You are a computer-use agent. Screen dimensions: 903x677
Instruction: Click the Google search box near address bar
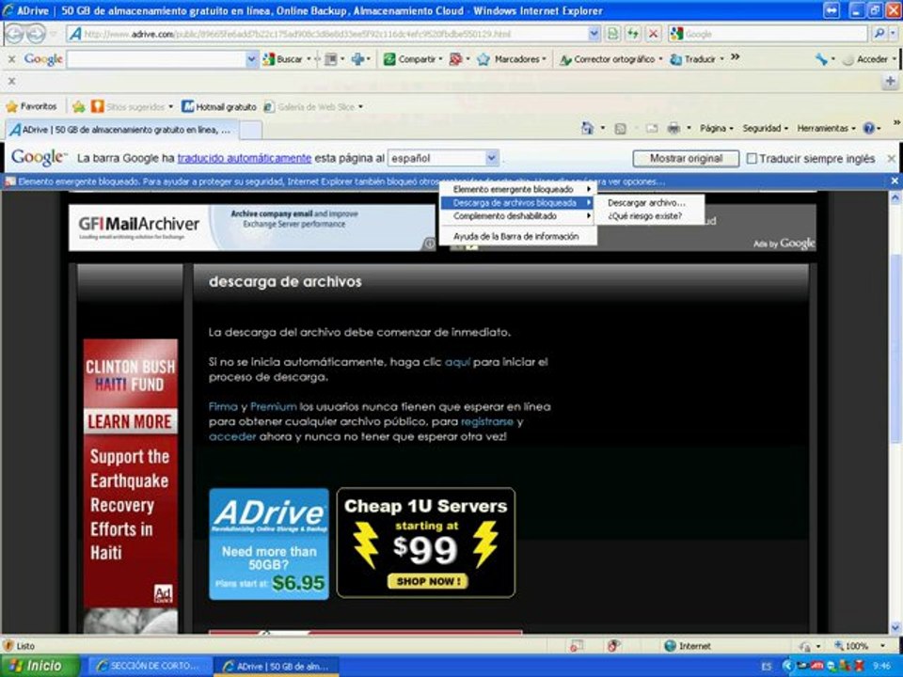point(768,34)
